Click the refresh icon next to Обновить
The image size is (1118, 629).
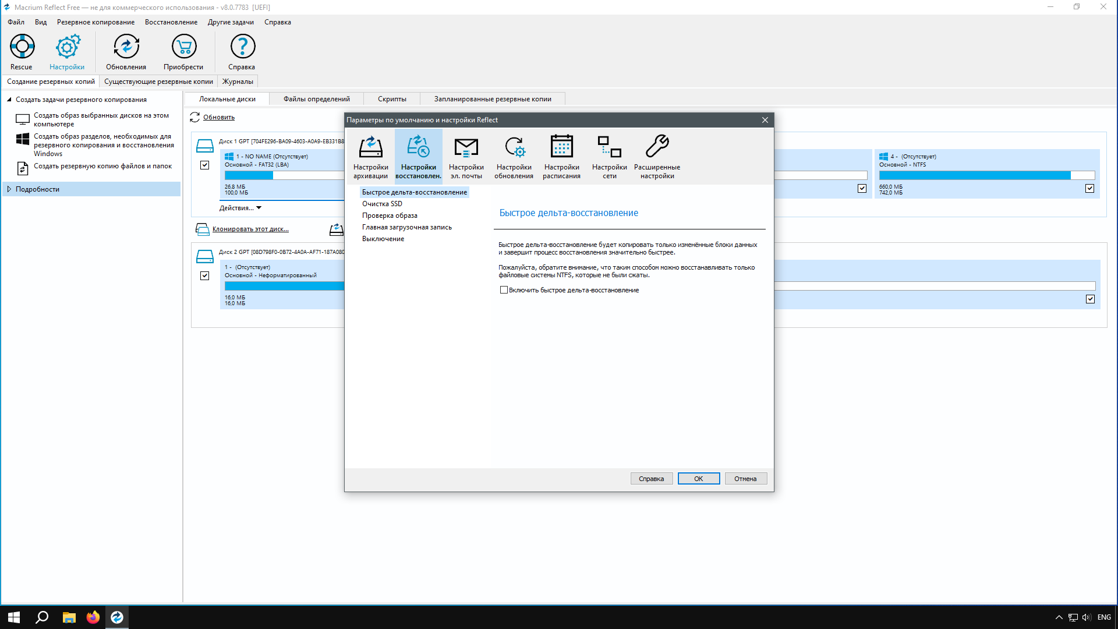tap(194, 117)
